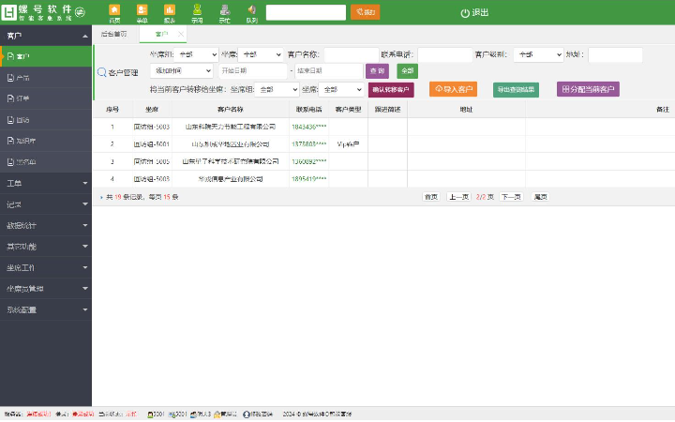Open second sidebar item below 客户
This screenshot has height=422, width=675.
(46, 78)
